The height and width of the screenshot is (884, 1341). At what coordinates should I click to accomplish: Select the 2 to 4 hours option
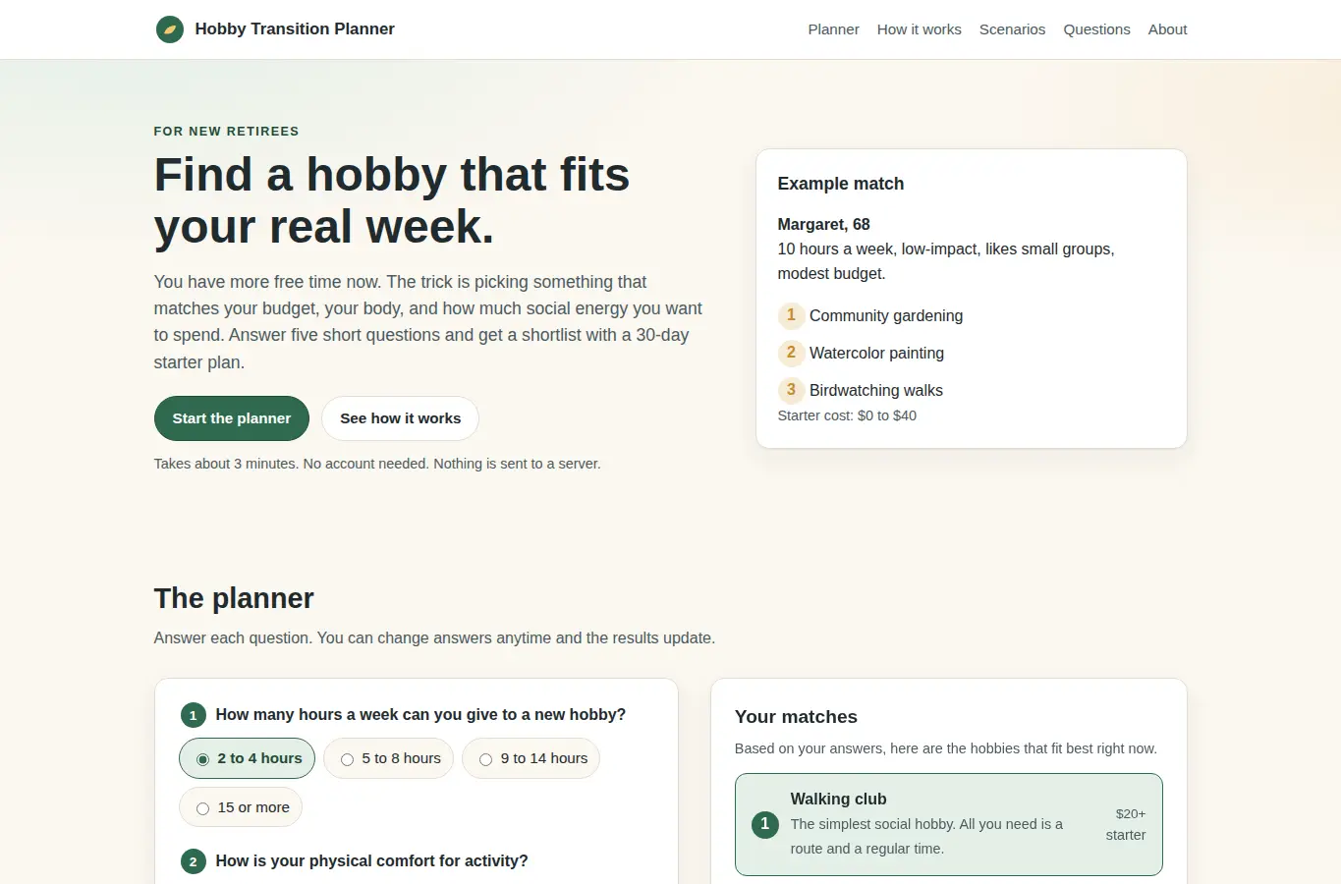point(248,758)
